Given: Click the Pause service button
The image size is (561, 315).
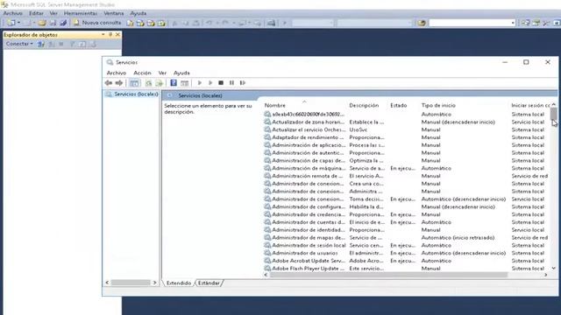Looking at the screenshot, I should tap(231, 83).
